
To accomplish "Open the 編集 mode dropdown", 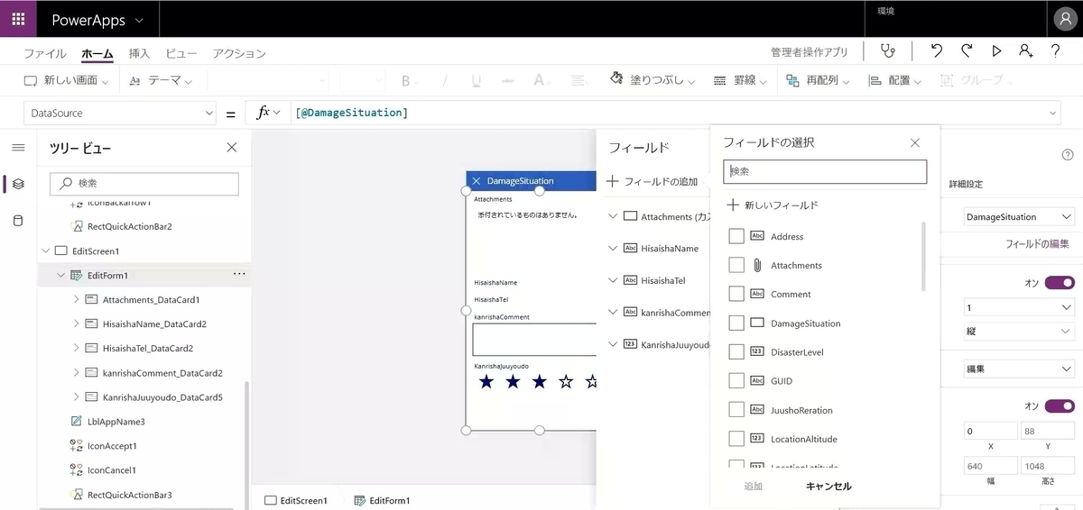I will 1018,369.
